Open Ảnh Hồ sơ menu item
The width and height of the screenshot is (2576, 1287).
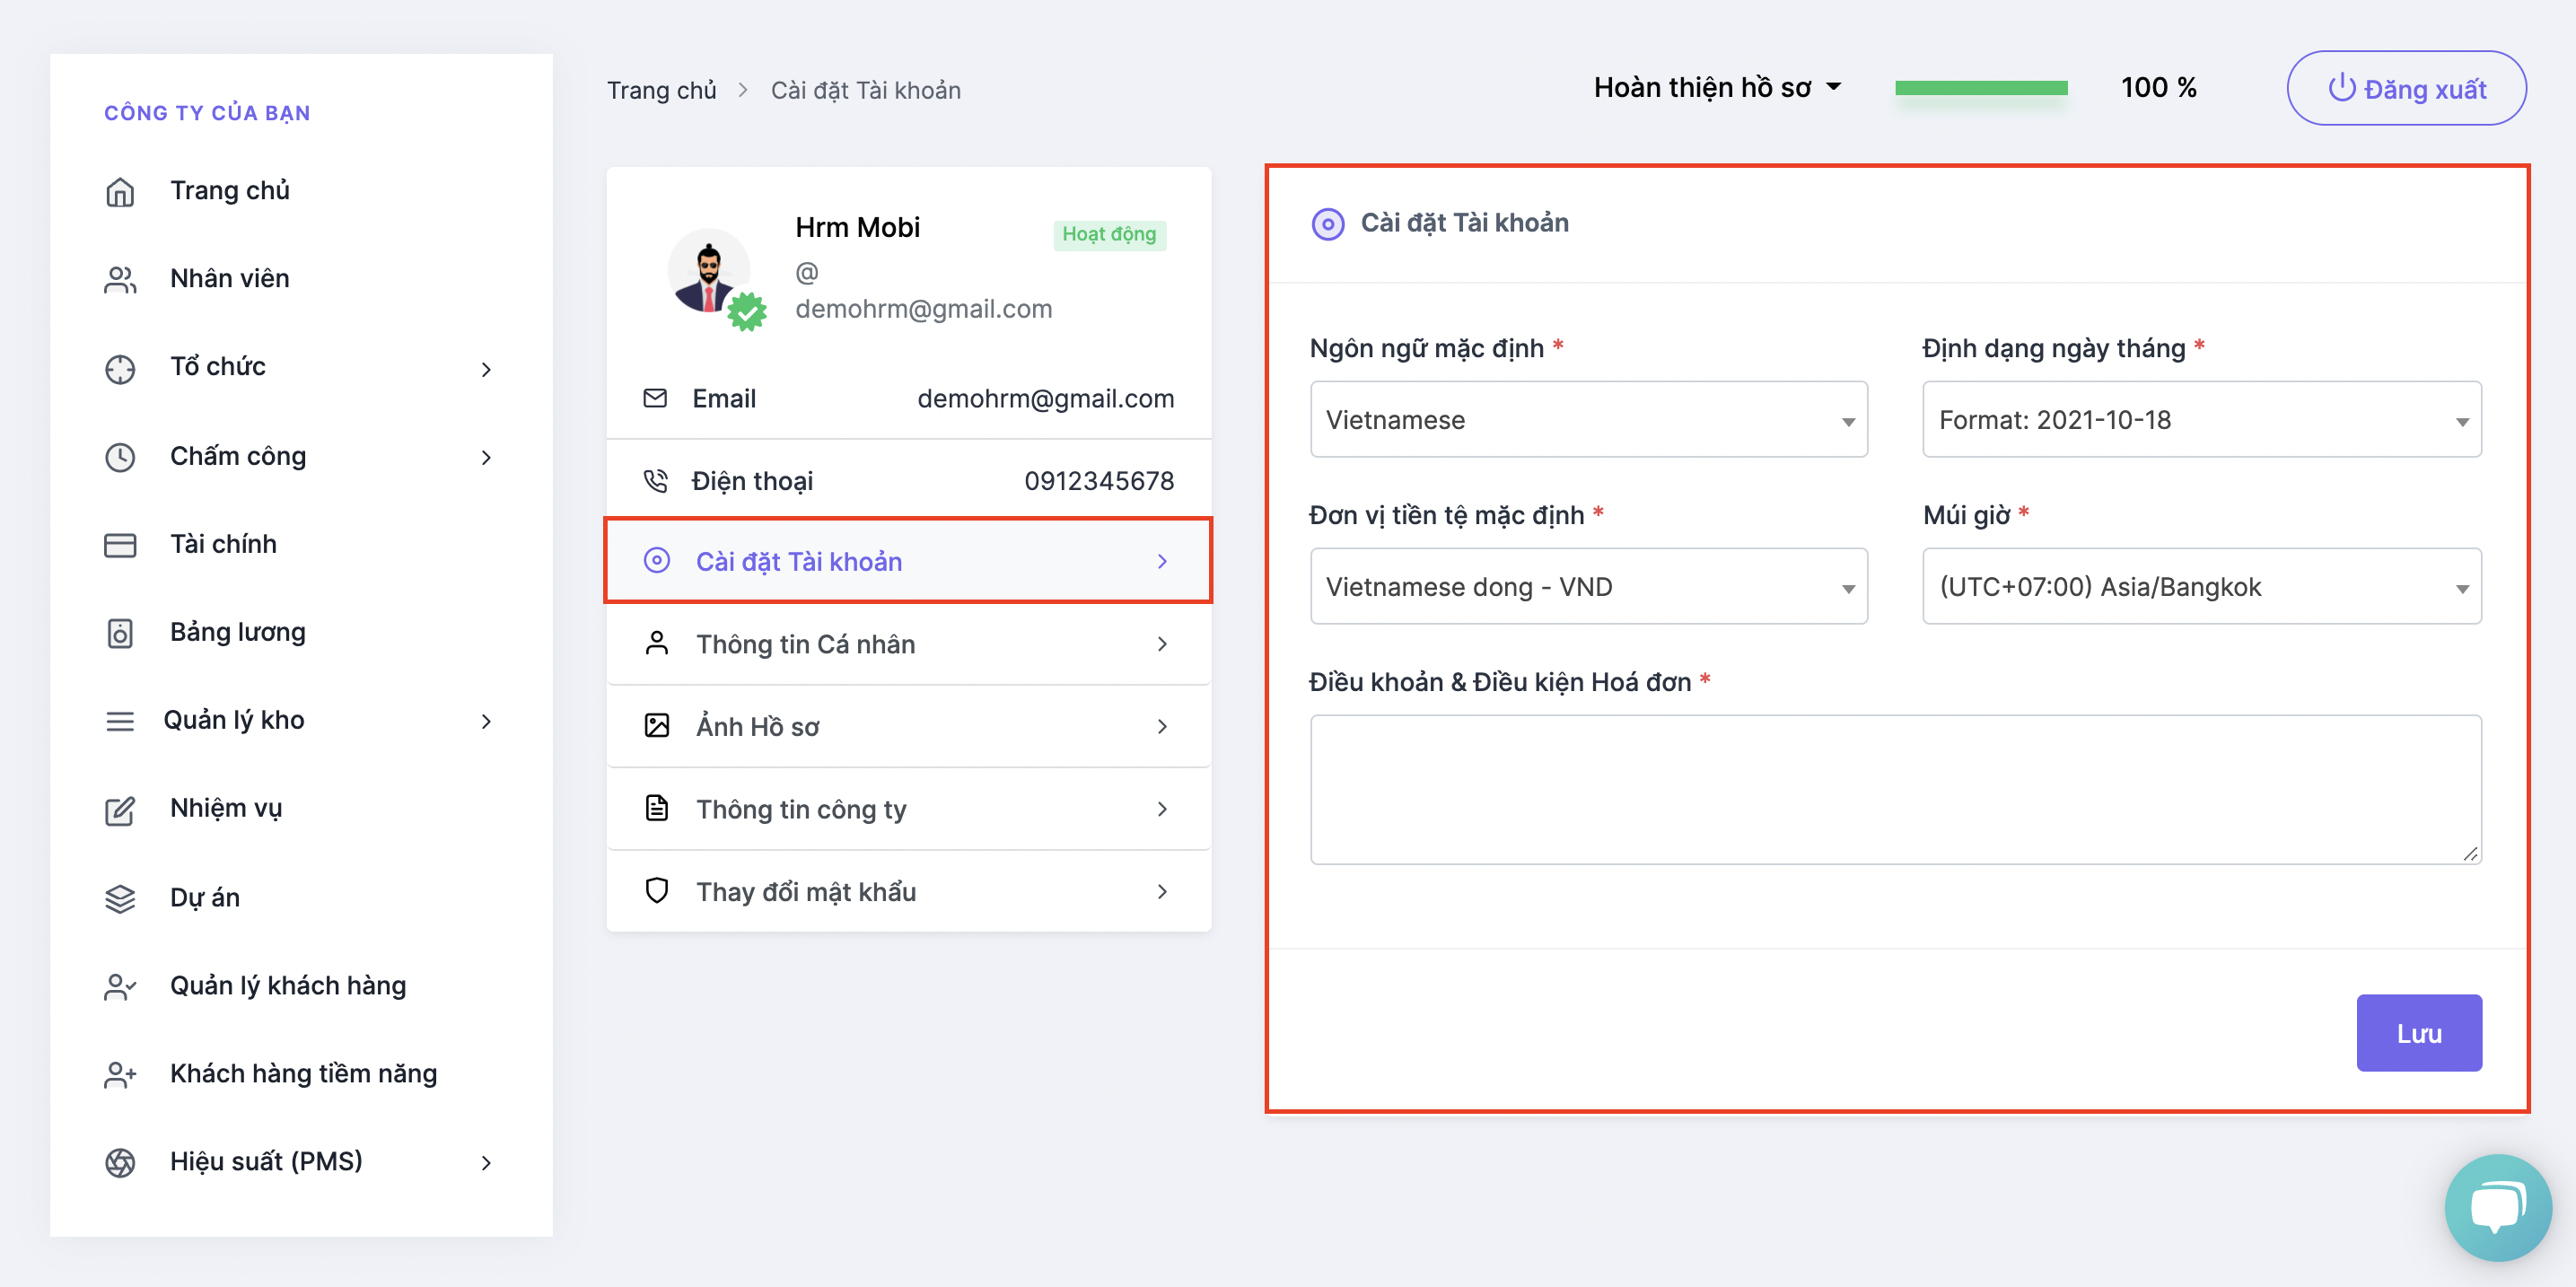click(908, 725)
